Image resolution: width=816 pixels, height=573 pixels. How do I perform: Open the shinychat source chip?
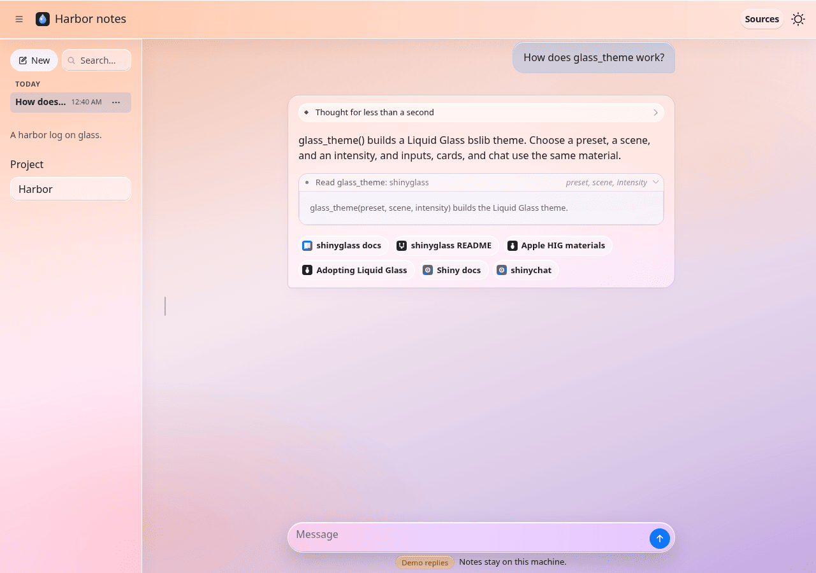525,271
